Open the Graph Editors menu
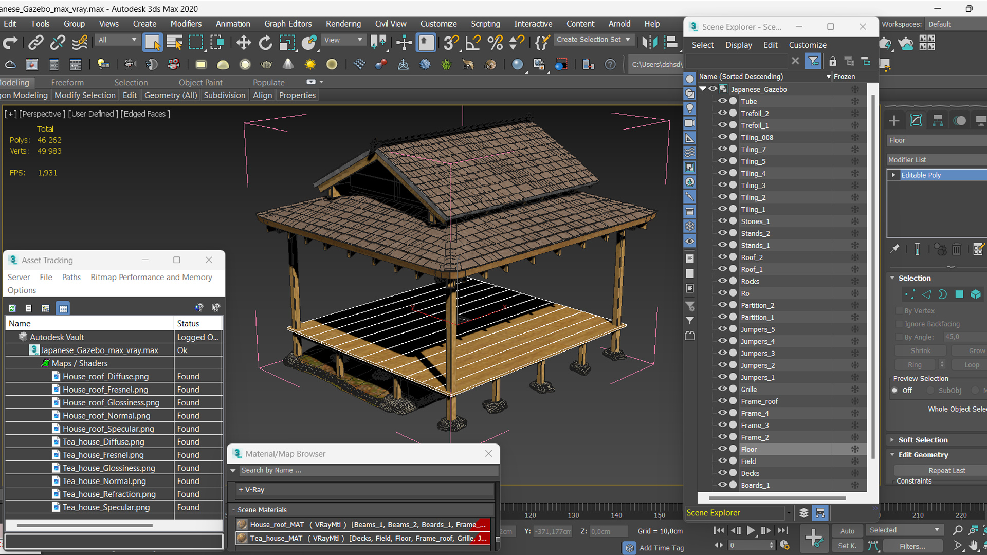987x555 pixels. (288, 24)
